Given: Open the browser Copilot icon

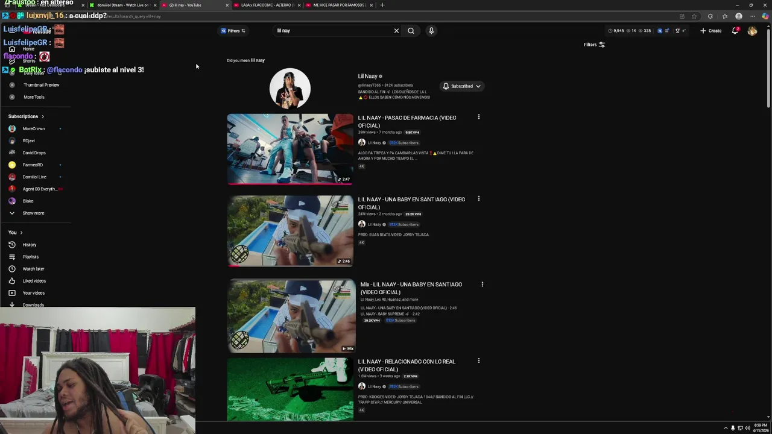Looking at the screenshot, I should 765,16.
